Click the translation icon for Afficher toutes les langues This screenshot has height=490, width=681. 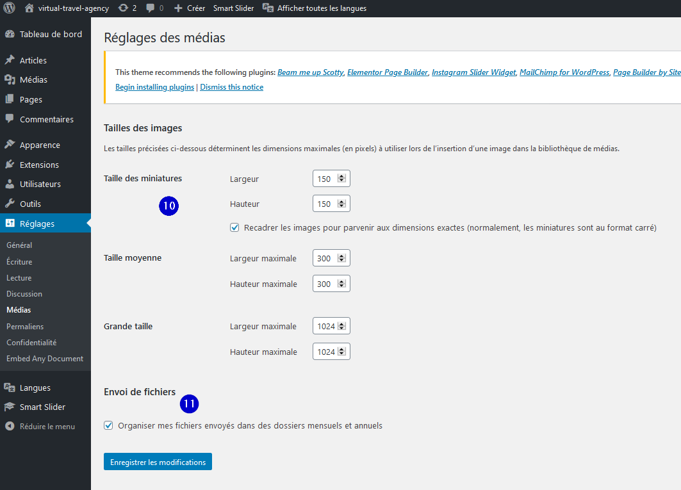click(x=268, y=8)
